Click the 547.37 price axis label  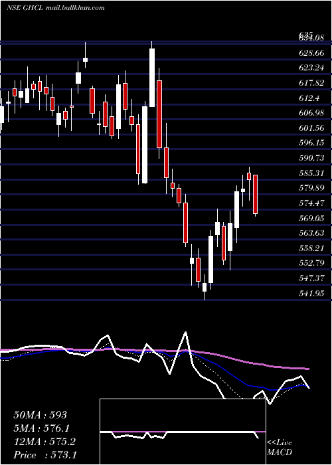(x=311, y=278)
